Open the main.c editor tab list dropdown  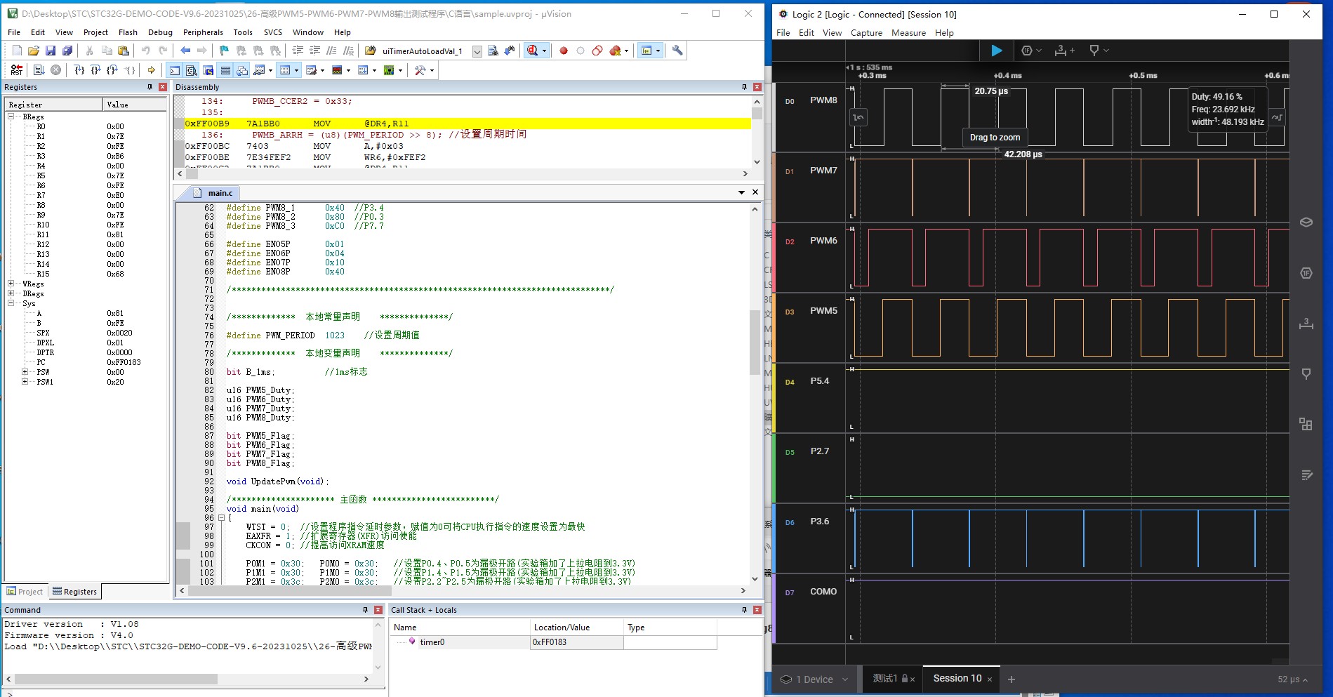[x=741, y=192]
